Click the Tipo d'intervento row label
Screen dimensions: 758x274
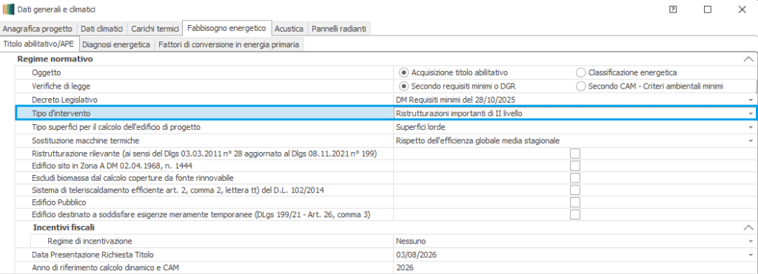pyautogui.click(x=61, y=113)
